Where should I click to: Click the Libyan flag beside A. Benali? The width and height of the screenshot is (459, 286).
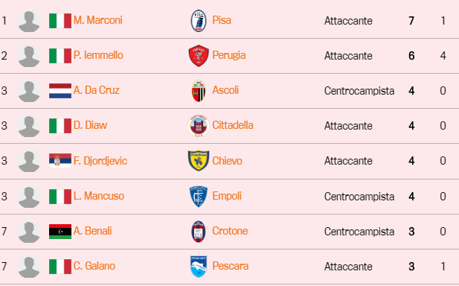60,232
